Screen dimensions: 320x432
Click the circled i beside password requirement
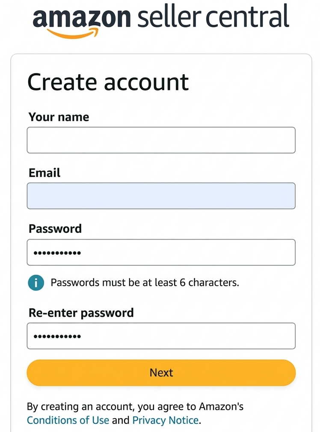click(36, 282)
